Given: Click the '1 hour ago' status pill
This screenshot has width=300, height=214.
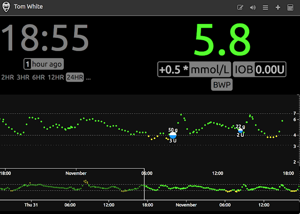Looking at the screenshot, I should (x=44, y=64).
